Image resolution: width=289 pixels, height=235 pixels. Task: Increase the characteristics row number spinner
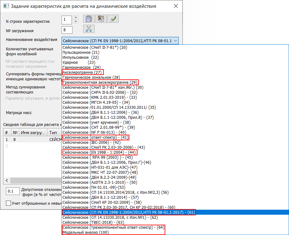[x=75, y=18]
